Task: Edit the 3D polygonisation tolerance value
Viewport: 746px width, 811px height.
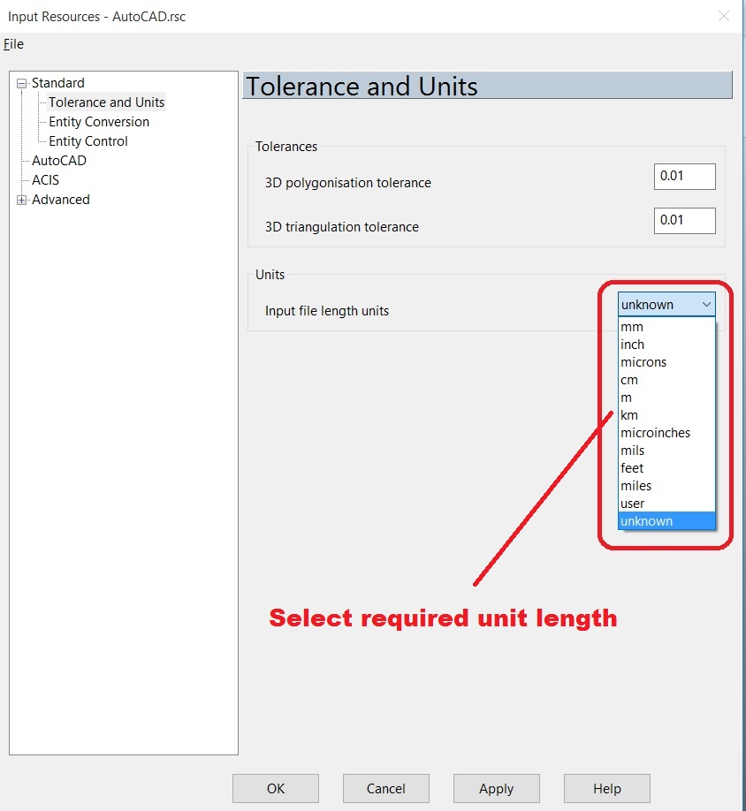Action: pyautogui.click(x=684, y=176)
